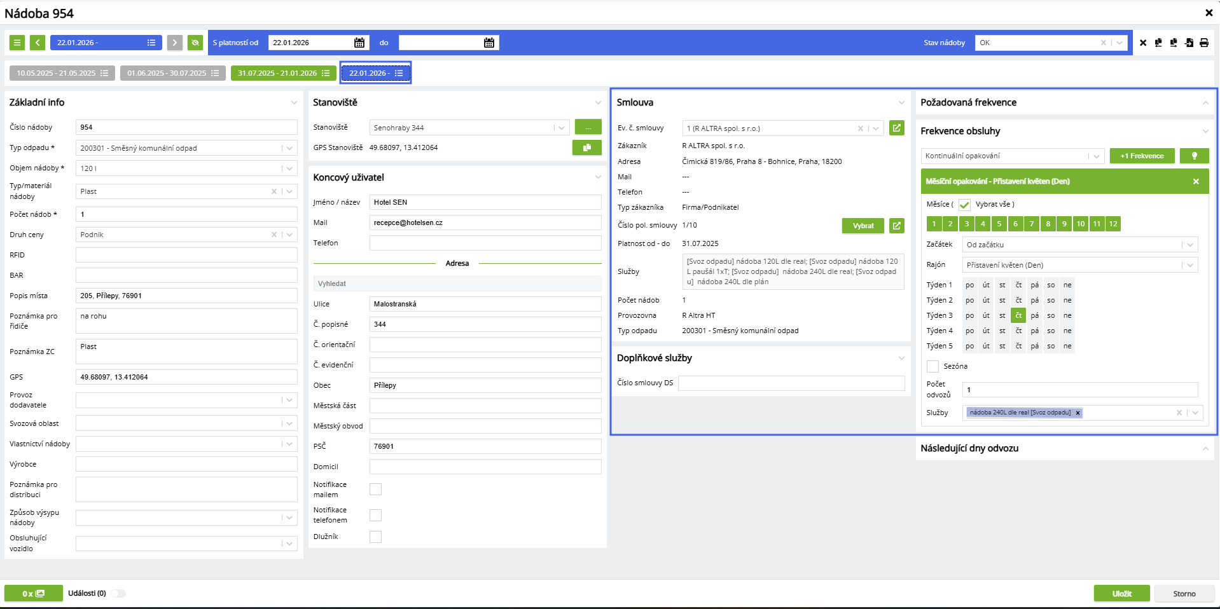Click the Mail field with recepce@hotelsen.cz
The height and width of the screenshot is (609, 1220).
[x=485, y=222]
